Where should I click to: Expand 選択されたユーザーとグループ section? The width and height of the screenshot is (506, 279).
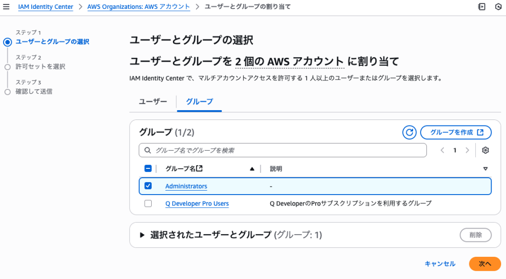point(143,235)
